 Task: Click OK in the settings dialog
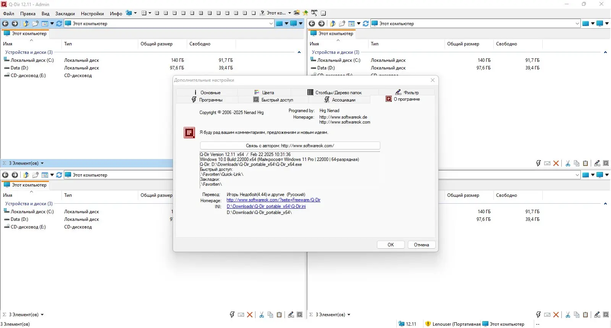(391, 245)
